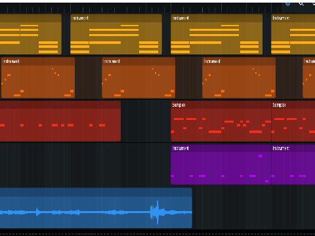Screen dimensions: 315x236
Task: Click the loud transient peak in the blue waveform
Action: click(x=157, y=212)
